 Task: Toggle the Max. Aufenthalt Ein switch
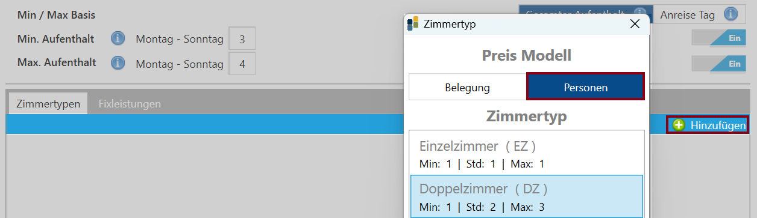[x=718, y=64]
